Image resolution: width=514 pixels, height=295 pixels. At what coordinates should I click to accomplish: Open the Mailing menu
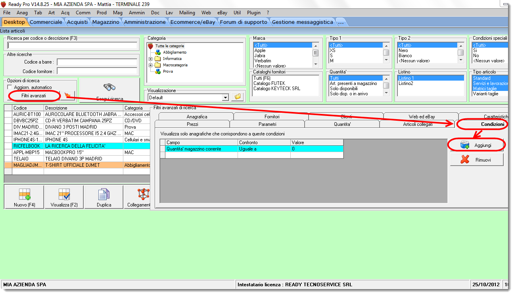tap(187, 13)
